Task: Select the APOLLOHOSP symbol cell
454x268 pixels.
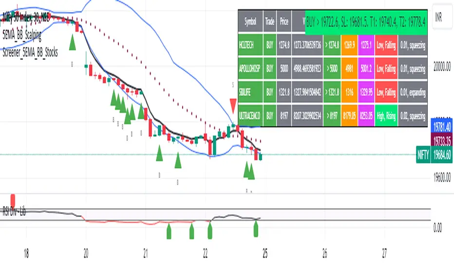Action: [250, 68]
